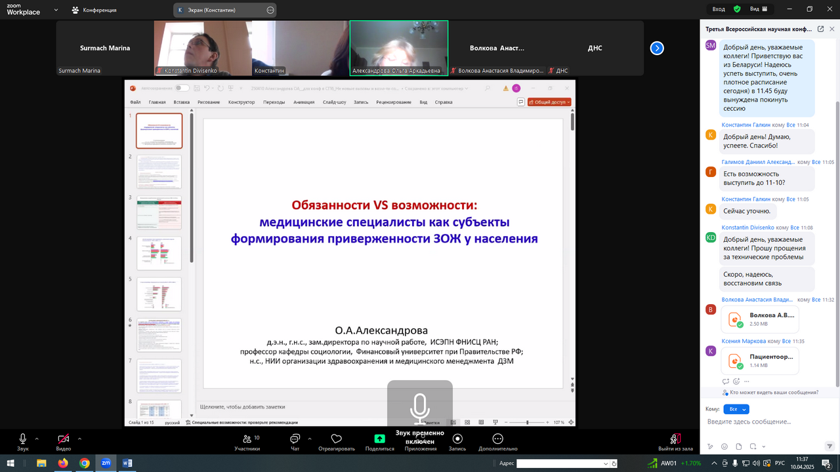This screenshot has width=840, height=472.
Task: Attach a file in chat
Action: coord(738,446)
